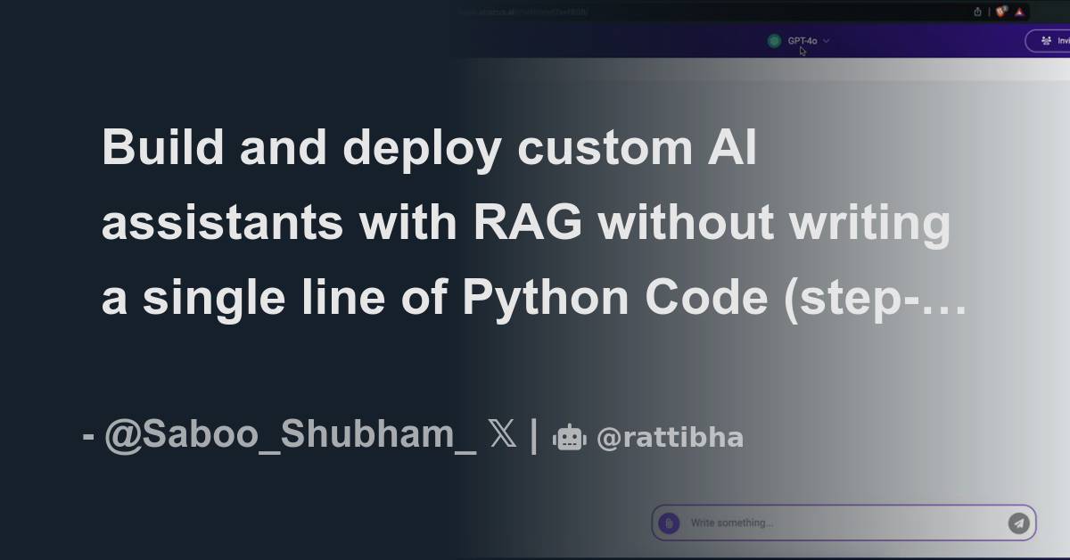Click the people icon on the Invite button
Viewport: 1070px width, 560px height.
tap(1046, 39)
